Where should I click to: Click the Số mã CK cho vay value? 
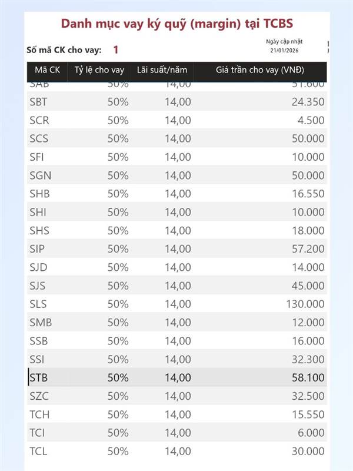[x=116, y=50]
